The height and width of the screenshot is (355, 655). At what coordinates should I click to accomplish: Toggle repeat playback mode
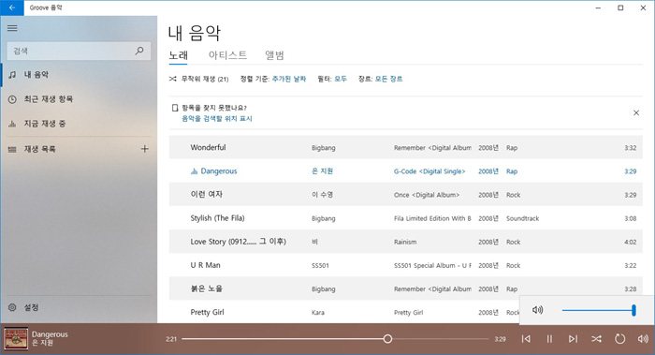[x=619, y=339]
